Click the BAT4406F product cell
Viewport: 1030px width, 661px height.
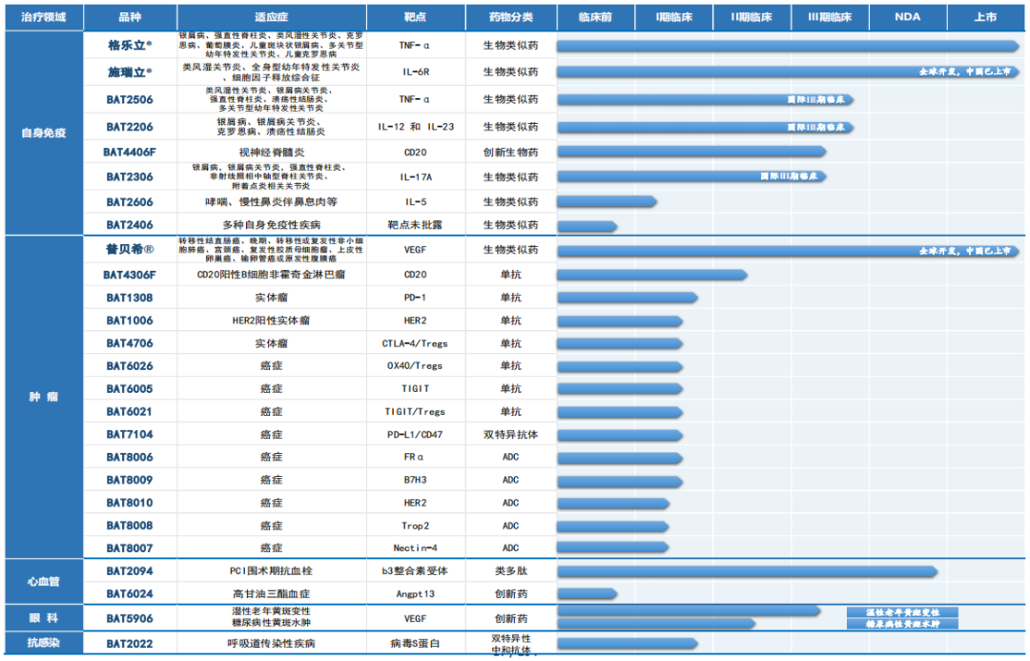click(x=130, y=153)
